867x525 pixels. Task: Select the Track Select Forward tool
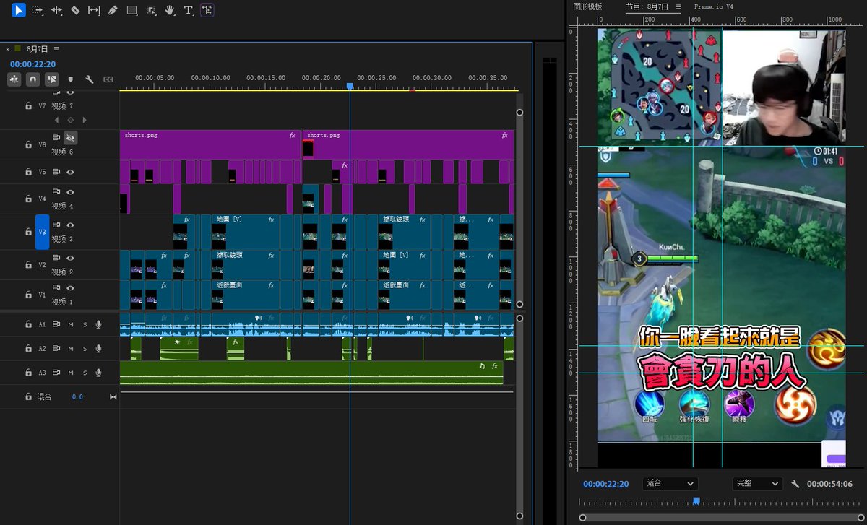click(38, 10)
